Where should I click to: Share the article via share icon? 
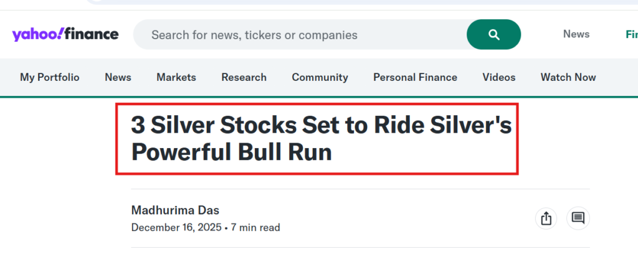(546, 218)
